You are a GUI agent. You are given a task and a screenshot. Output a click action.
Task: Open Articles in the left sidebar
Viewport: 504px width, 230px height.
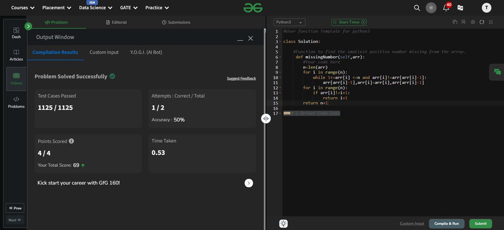(16, 55)
